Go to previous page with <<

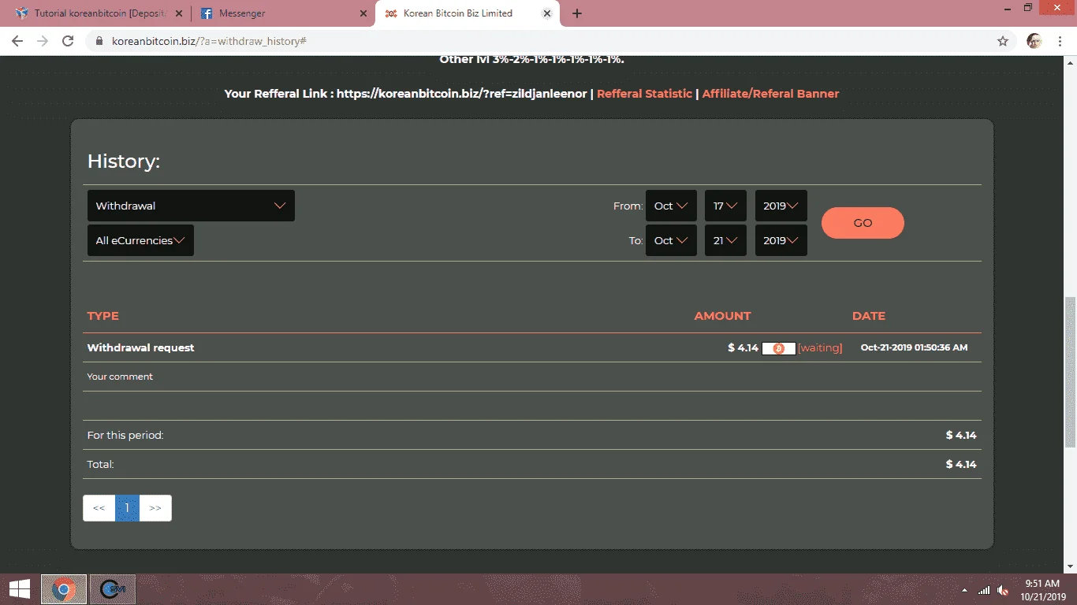[99, 508]
